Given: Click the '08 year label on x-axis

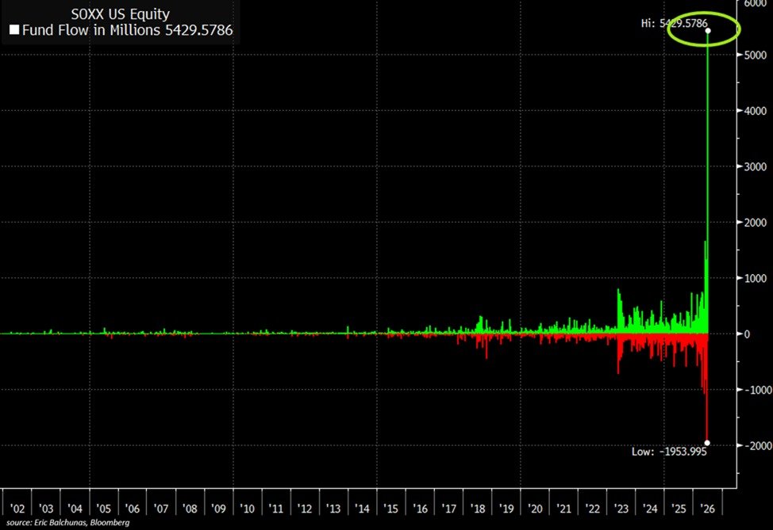Looking at the screenshot, I should click(190, 509).
